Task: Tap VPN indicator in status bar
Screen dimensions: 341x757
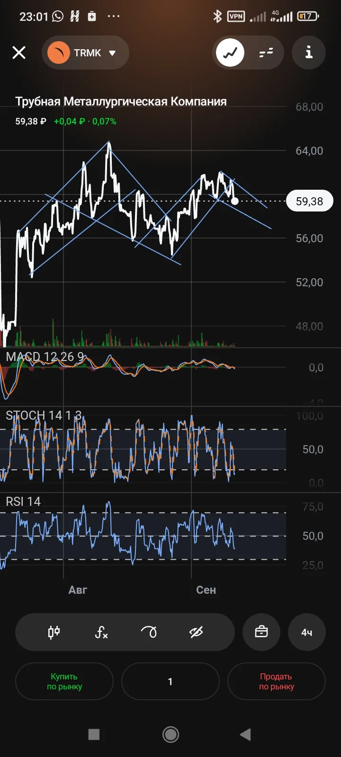Action: (236, 17)
